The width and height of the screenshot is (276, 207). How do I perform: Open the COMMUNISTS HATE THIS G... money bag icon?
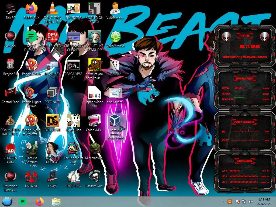pos(11,120)
